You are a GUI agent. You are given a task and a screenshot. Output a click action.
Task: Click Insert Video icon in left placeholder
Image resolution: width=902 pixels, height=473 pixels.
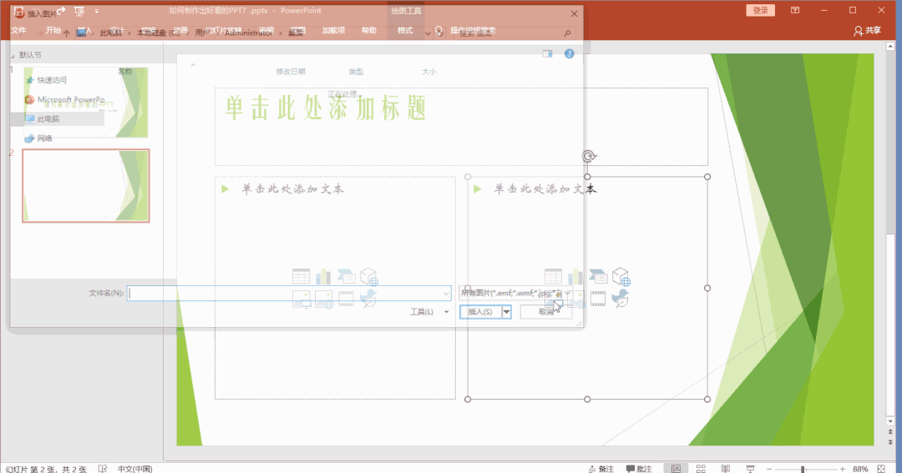347,299
